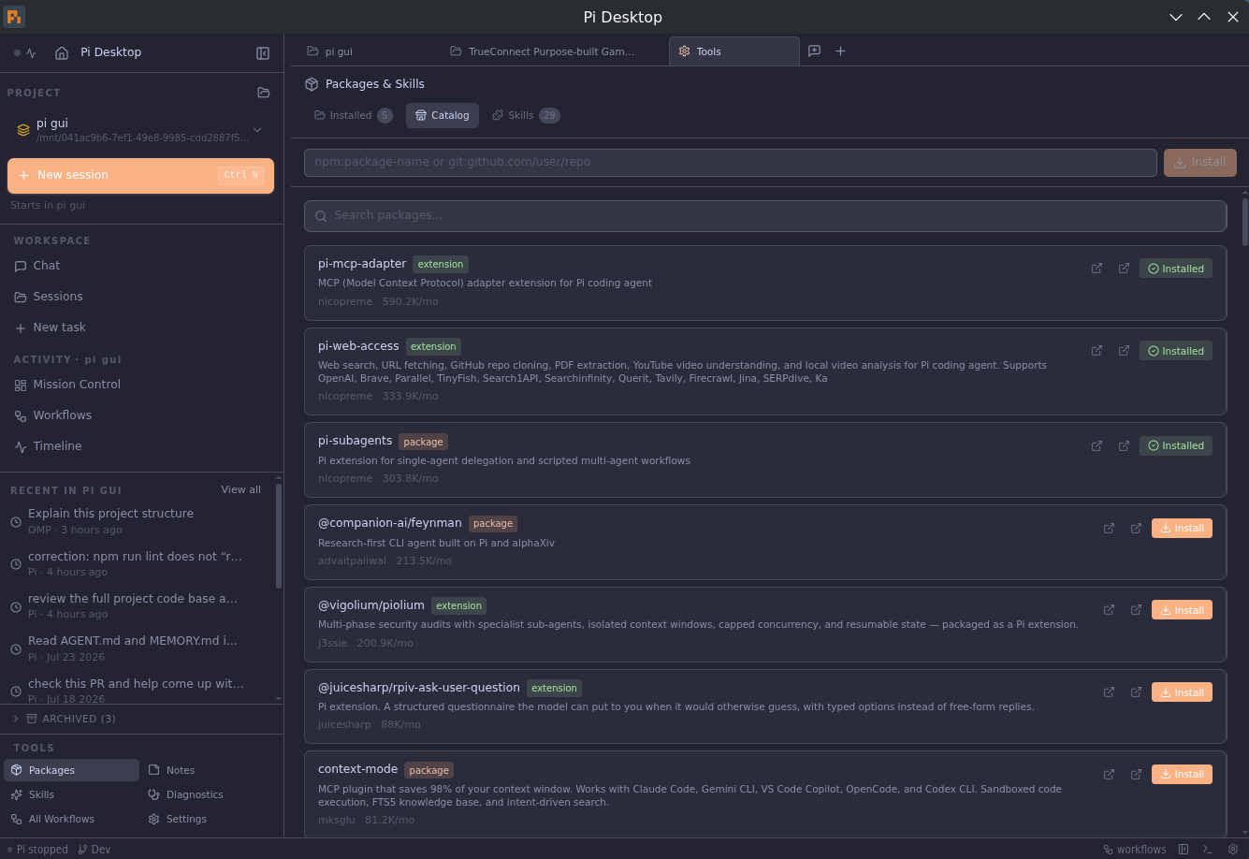This screenshot has height=859, width=1249.
Task: Start a New session
Action: 140,176
